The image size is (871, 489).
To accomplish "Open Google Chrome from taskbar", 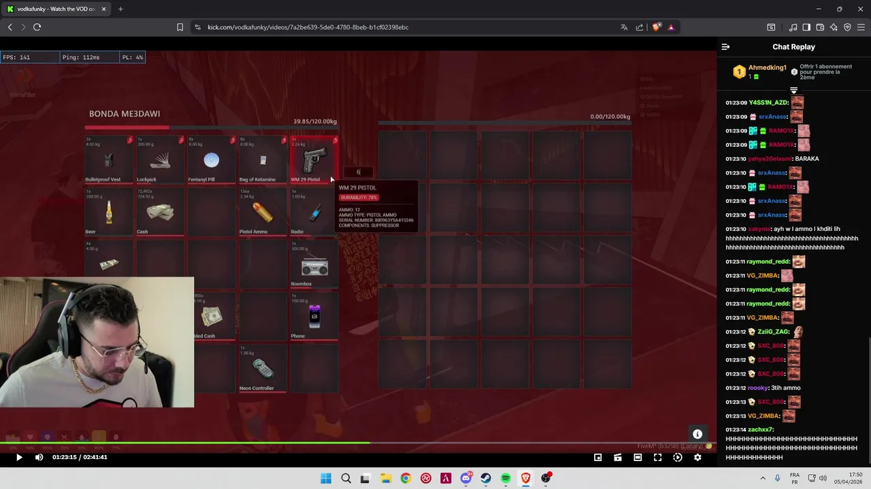I will [x=406, y=478].
